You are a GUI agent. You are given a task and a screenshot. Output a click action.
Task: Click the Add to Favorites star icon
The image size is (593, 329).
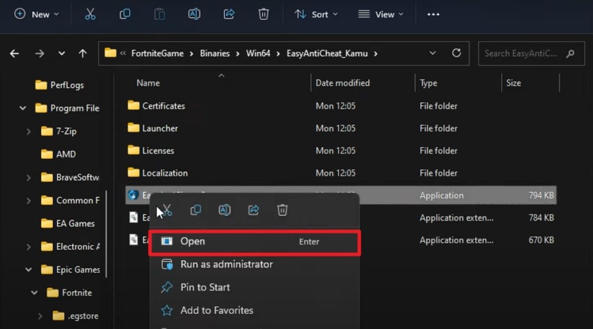click(167, 310)
